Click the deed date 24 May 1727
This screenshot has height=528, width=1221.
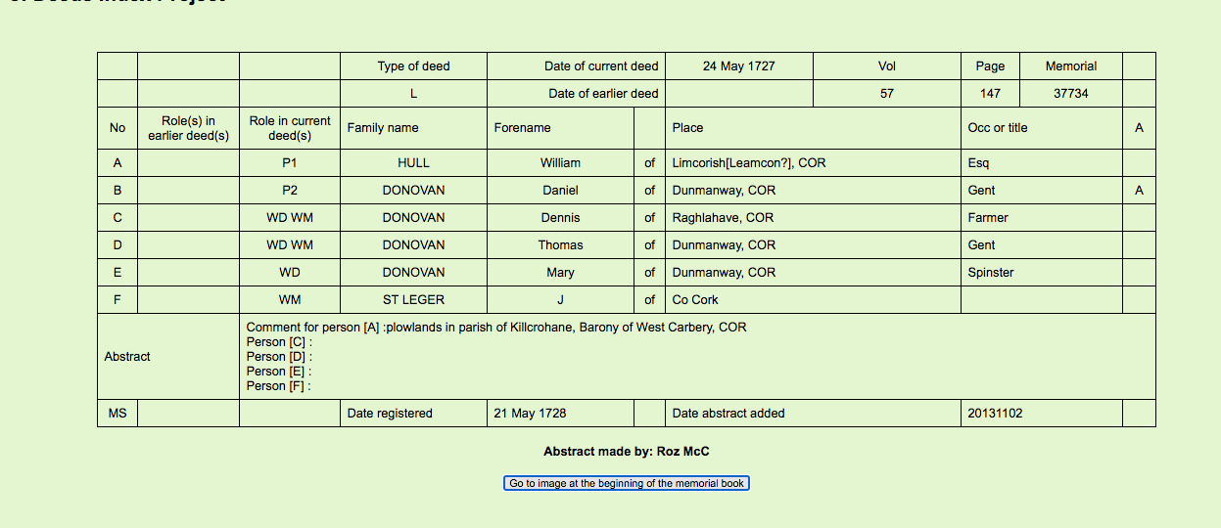(738, 66)
